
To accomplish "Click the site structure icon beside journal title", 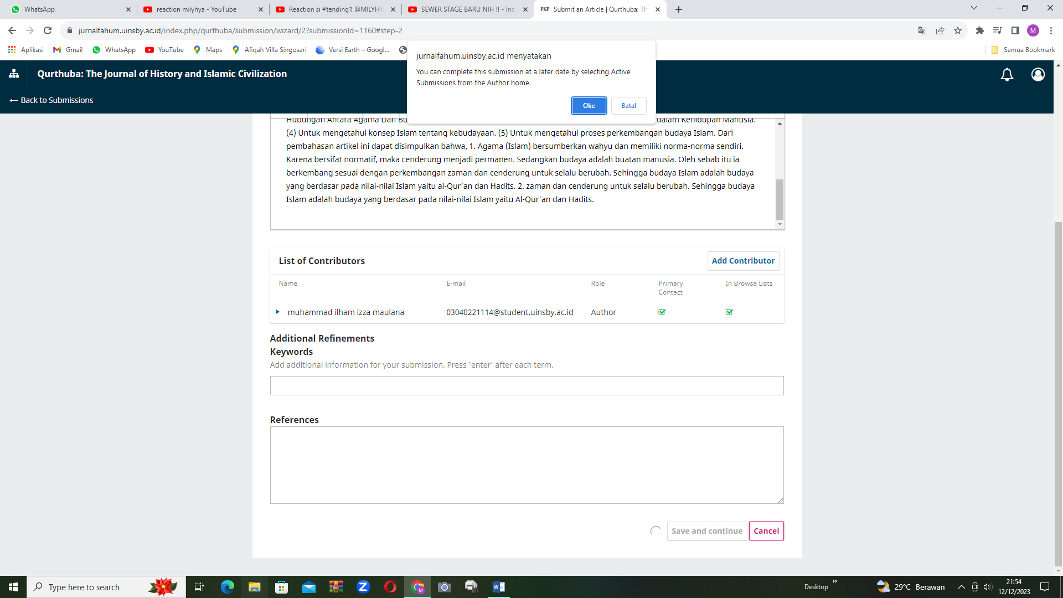I will coord(14,74).
